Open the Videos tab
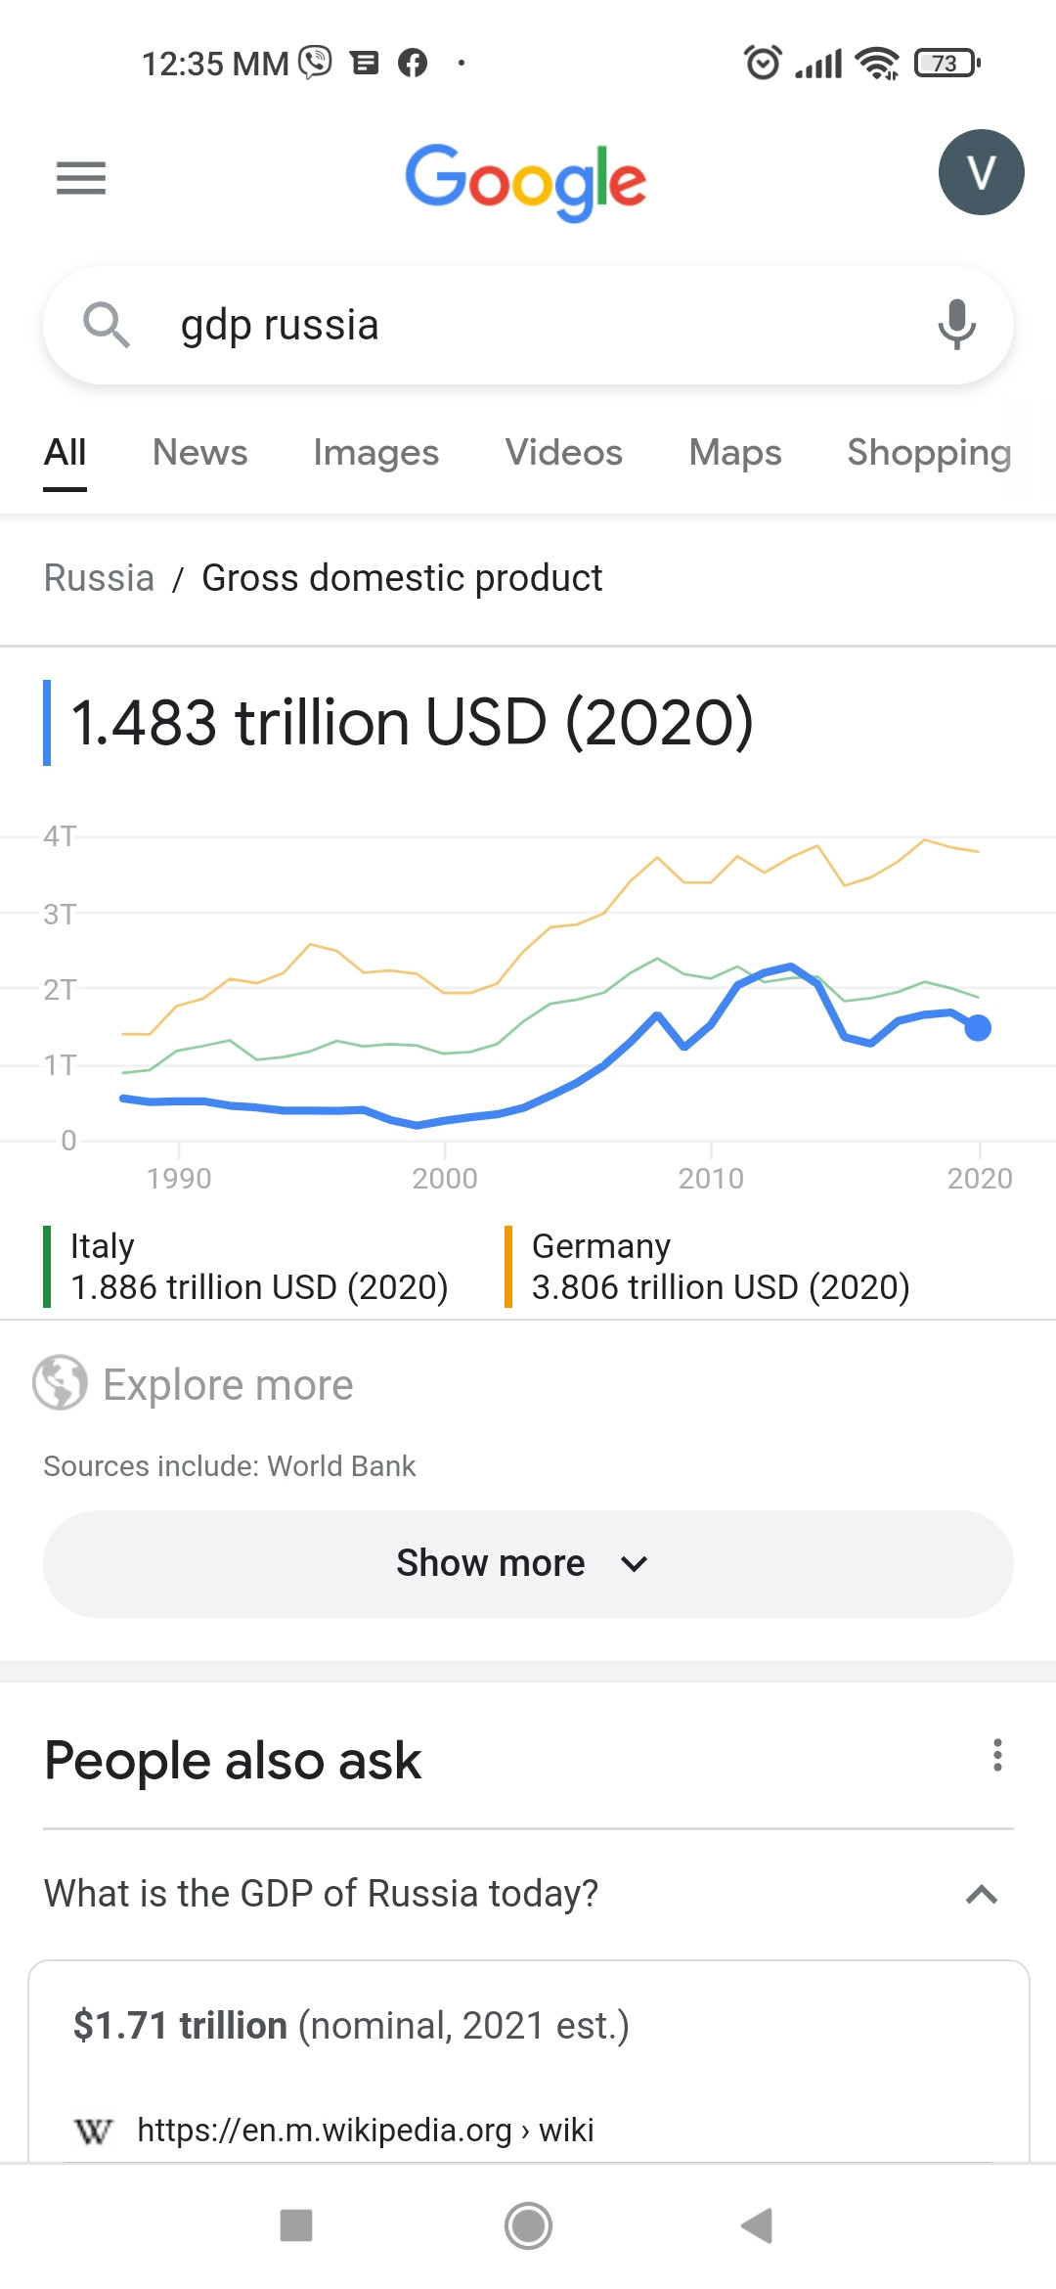The image size is (1056, 2289). (564, 453)
